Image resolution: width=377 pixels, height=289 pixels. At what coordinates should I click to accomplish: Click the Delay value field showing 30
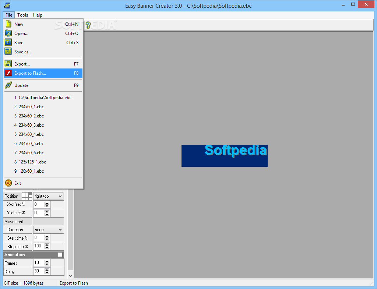(39, 271)
